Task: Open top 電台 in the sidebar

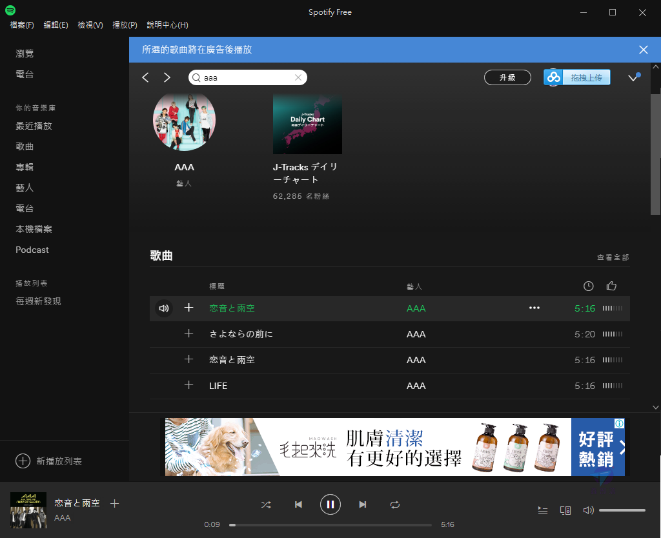Action: (x=25, y=74)
